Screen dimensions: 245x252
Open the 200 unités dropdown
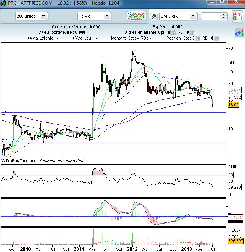[32, 16]
